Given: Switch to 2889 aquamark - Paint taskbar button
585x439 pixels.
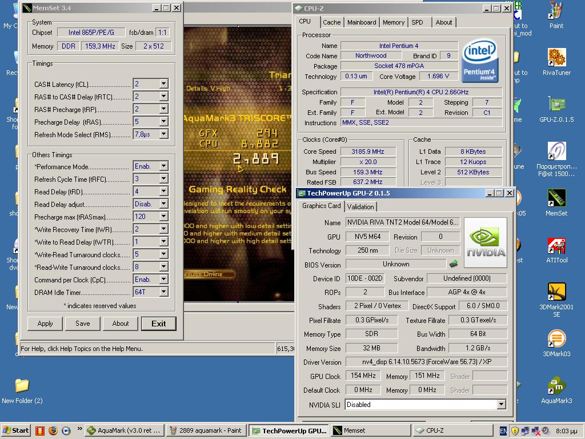Looking at the screenshot, I should coord(206,430).
